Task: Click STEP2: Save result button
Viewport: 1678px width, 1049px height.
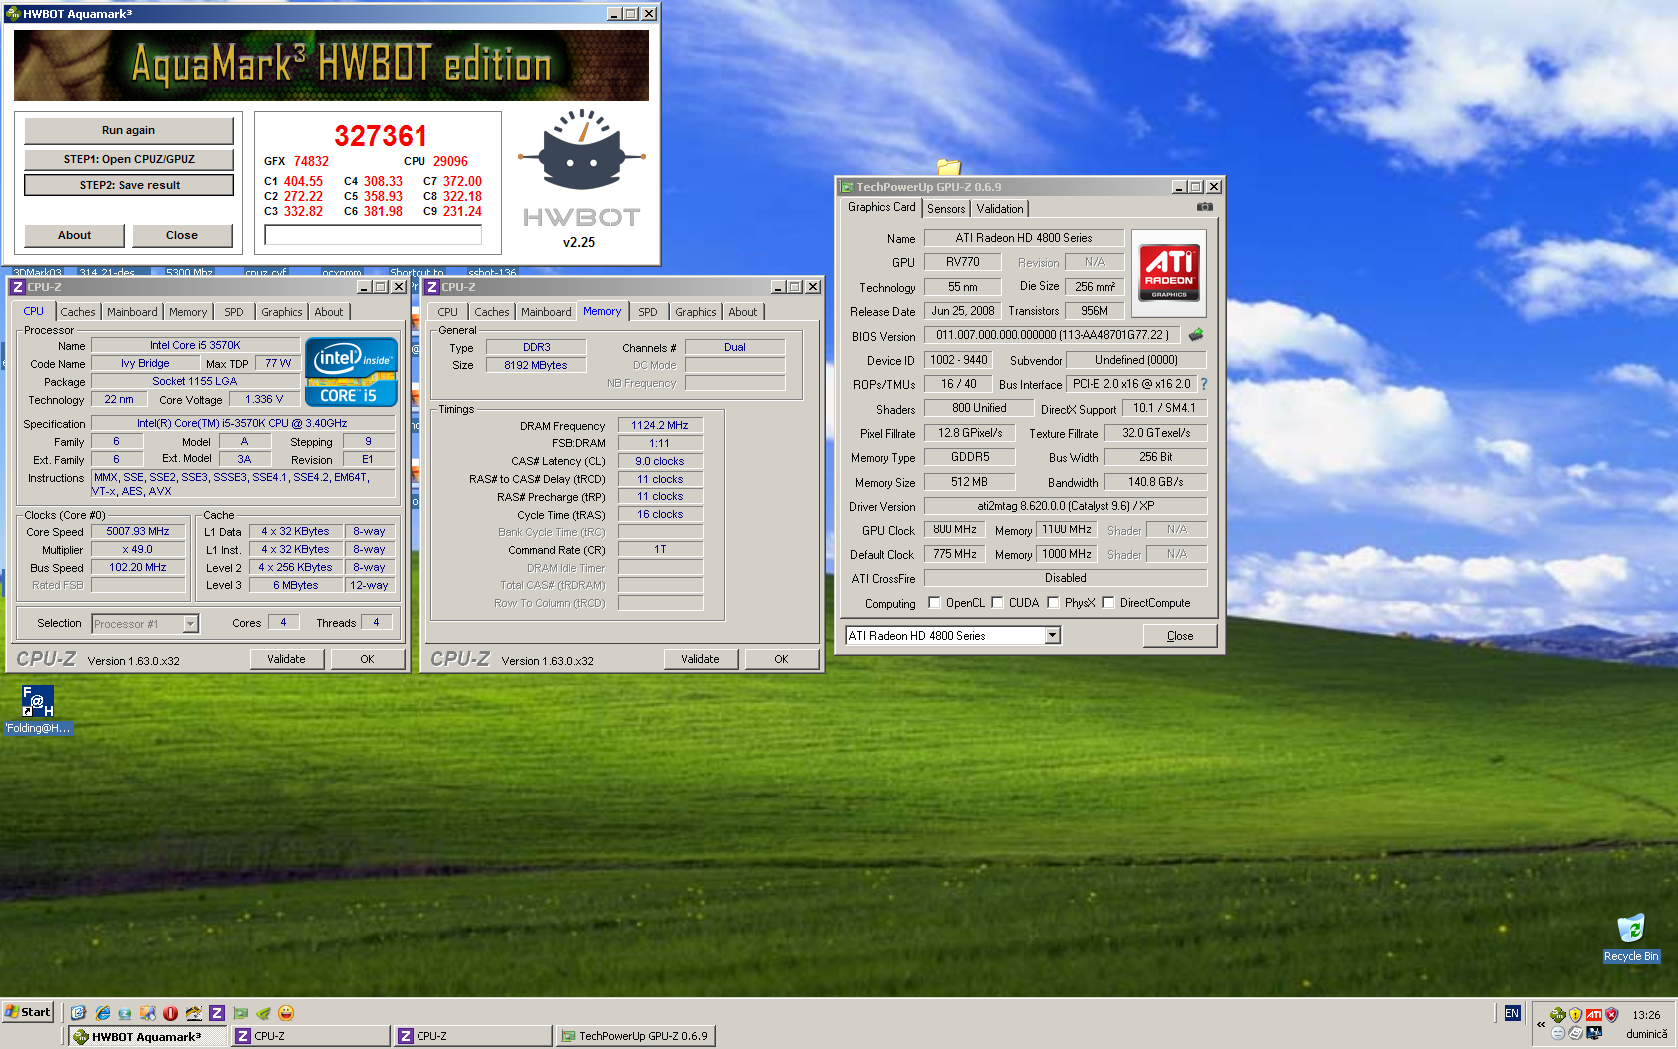Action: coord(129,185)
